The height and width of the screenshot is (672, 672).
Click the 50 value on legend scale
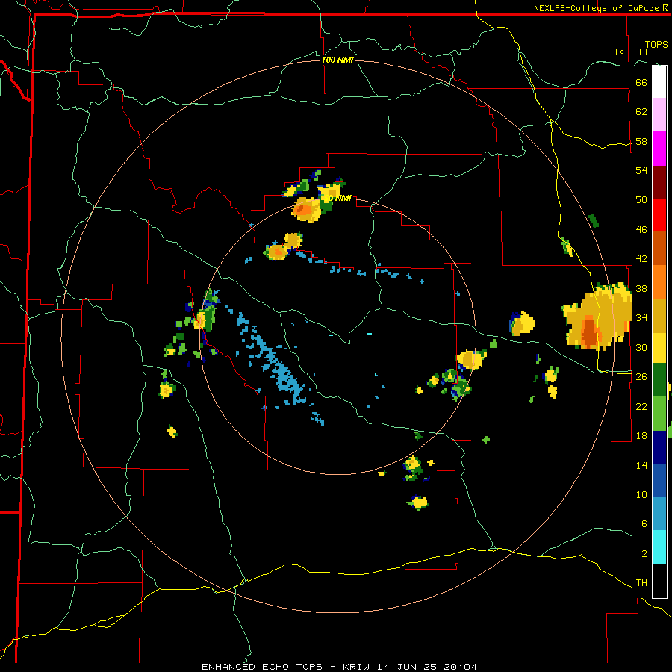[x=641, y=199]
